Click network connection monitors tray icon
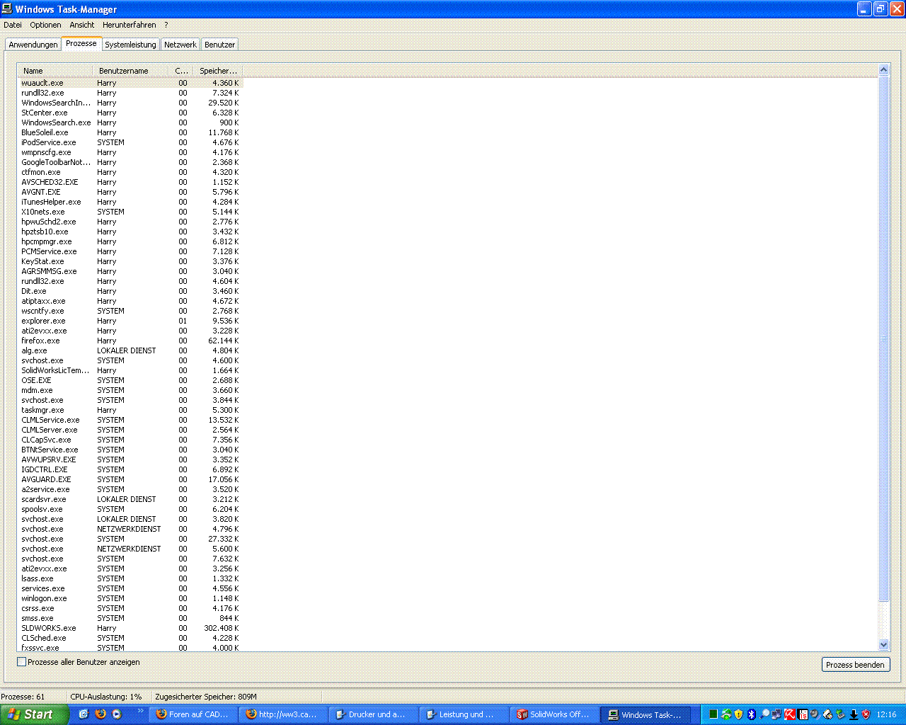Screen dimensions: 906x725 (776, 714)
